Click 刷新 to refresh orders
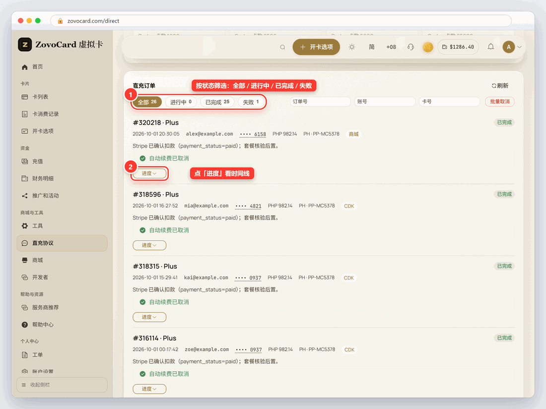This screenshot has width=546, height=409. [500, 86]
